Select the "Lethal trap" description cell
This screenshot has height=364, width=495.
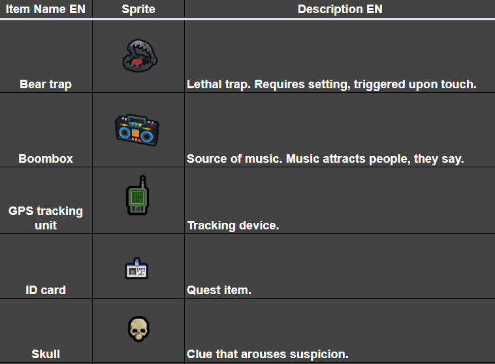click(x=332, y=84)
